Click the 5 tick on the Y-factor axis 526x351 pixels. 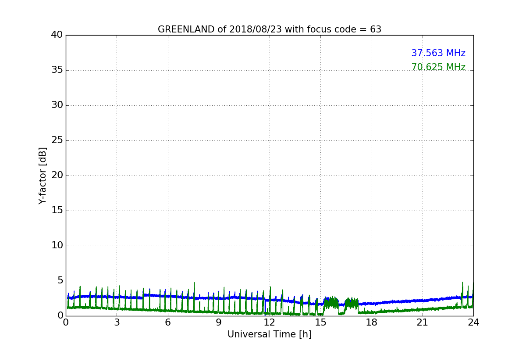point(60,281)
